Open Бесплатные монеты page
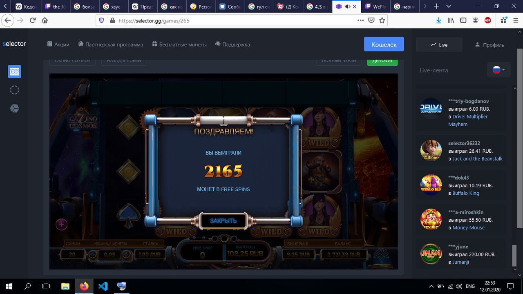 click(x=179, y=45)
